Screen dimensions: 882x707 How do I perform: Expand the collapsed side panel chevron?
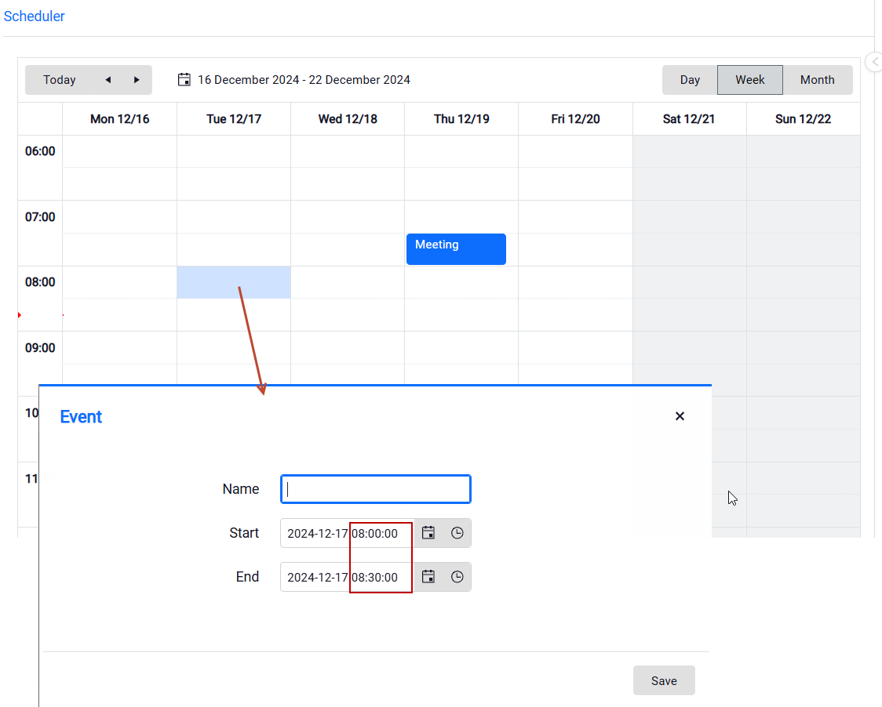point(875,62)
